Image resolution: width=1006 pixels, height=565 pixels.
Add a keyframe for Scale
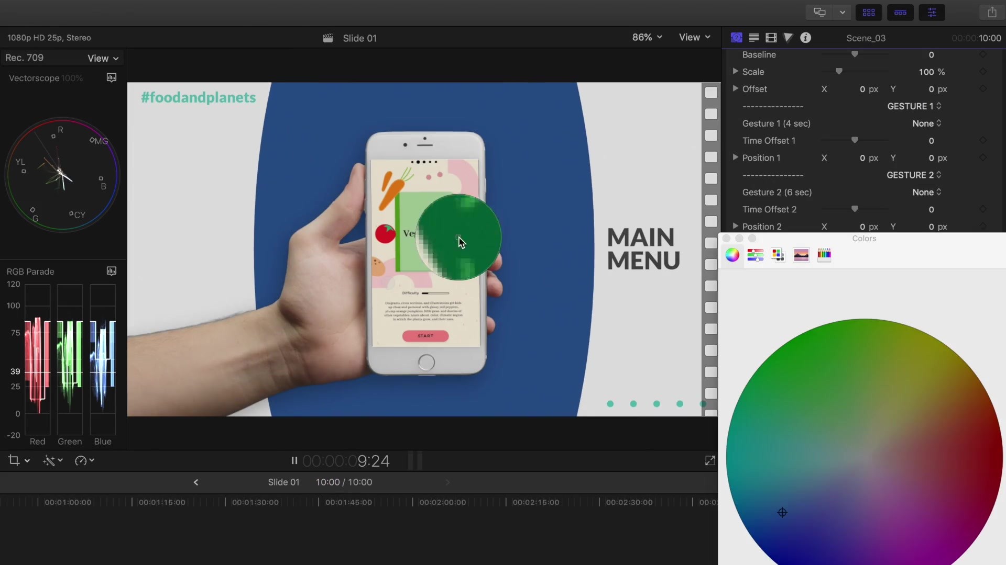(x=983, y=72)
